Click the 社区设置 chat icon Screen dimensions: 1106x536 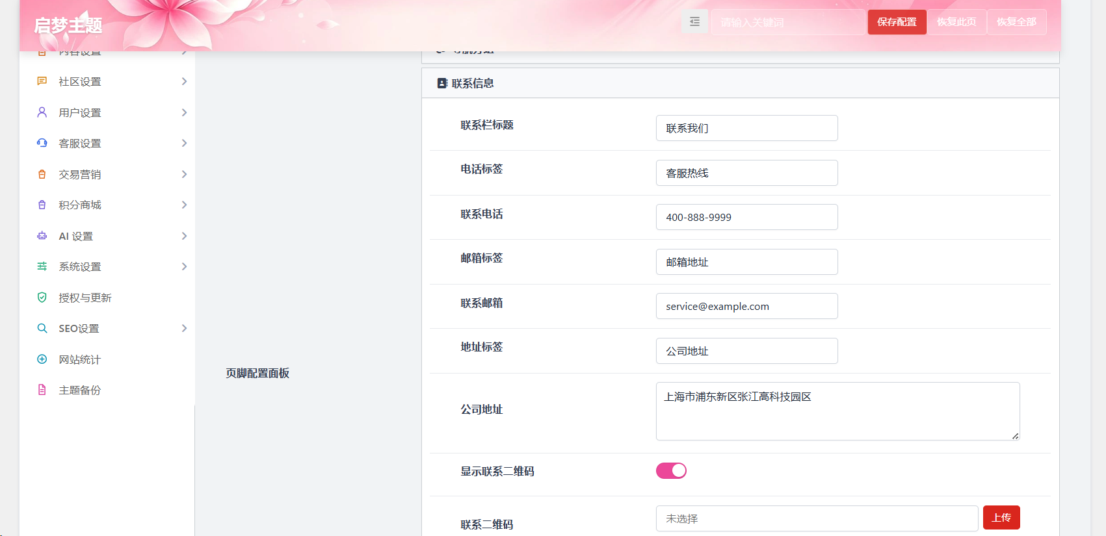[x=42, y=81]
